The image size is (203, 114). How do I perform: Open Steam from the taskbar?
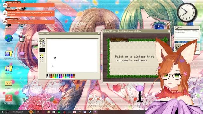(x=90, y=112)
